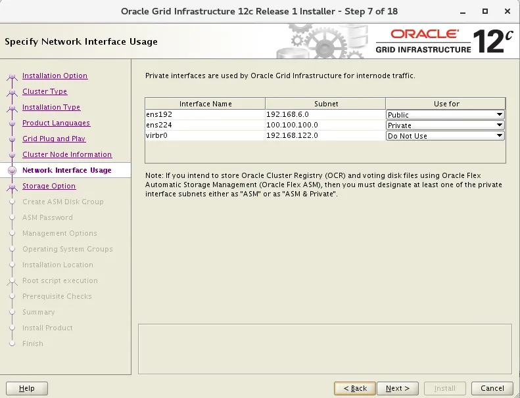Minimize the installer window
The image size is (520, 398).
point(463,12)
